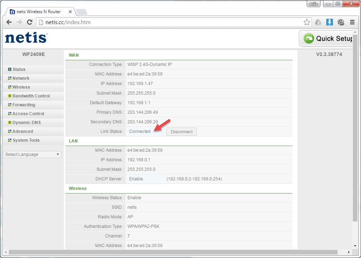Open the Forwarding menu
The height and width of the screenshot is (258, 361).
click(24, 105)
